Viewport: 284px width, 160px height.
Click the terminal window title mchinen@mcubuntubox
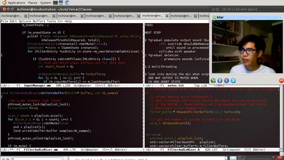(54, 9)
